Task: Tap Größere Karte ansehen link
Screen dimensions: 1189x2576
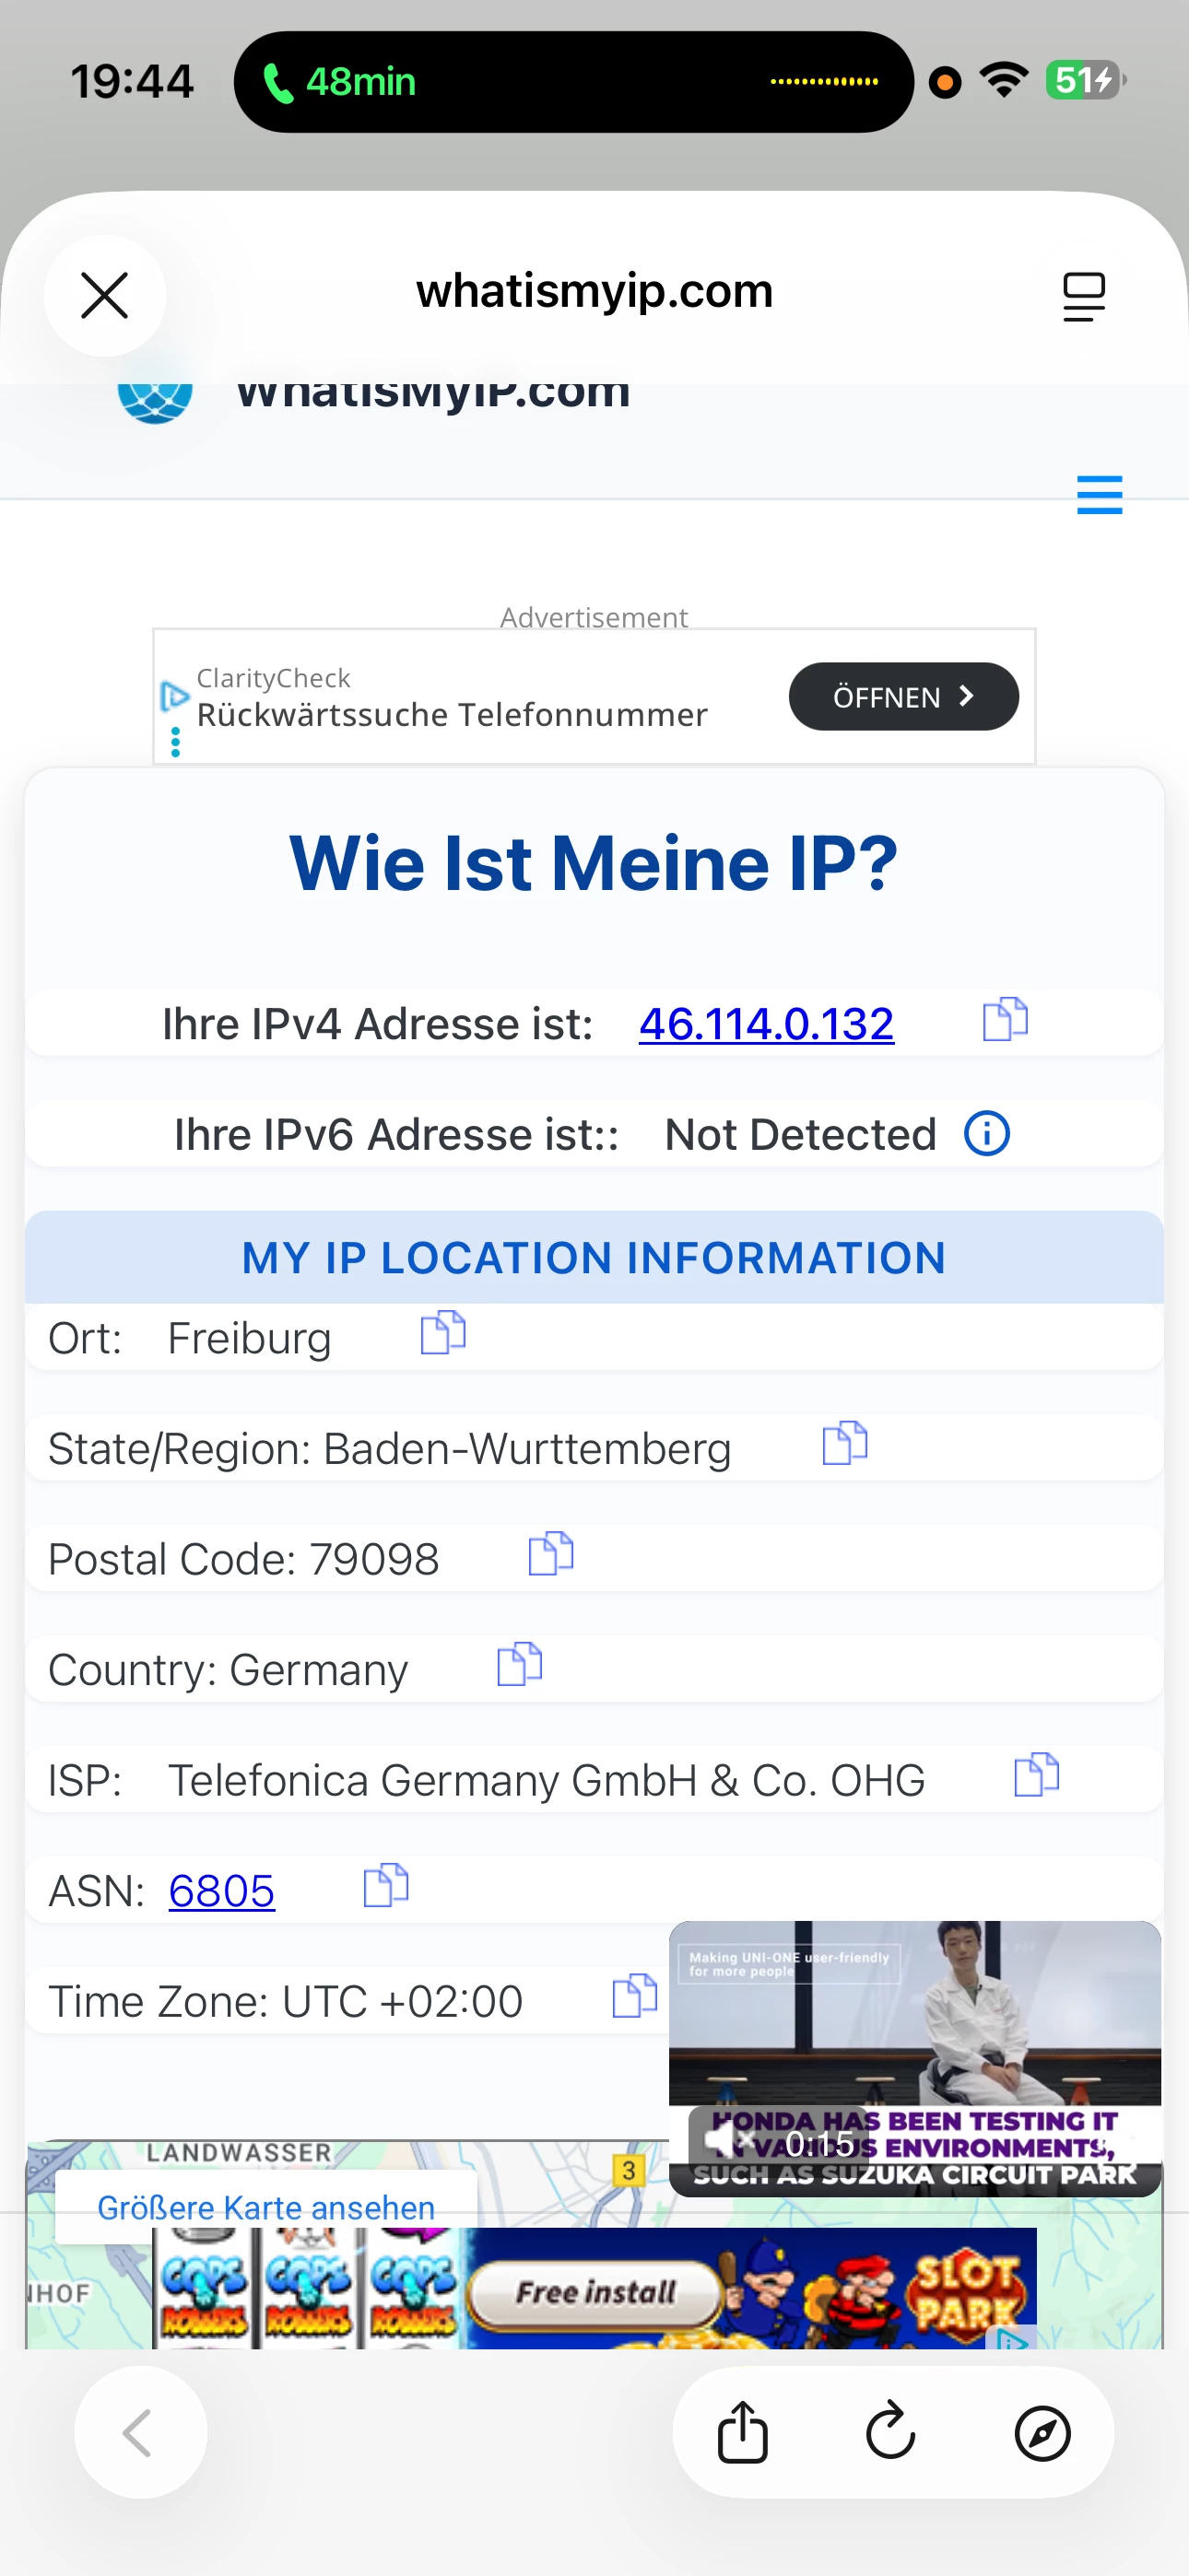Action: point(265,2207)
